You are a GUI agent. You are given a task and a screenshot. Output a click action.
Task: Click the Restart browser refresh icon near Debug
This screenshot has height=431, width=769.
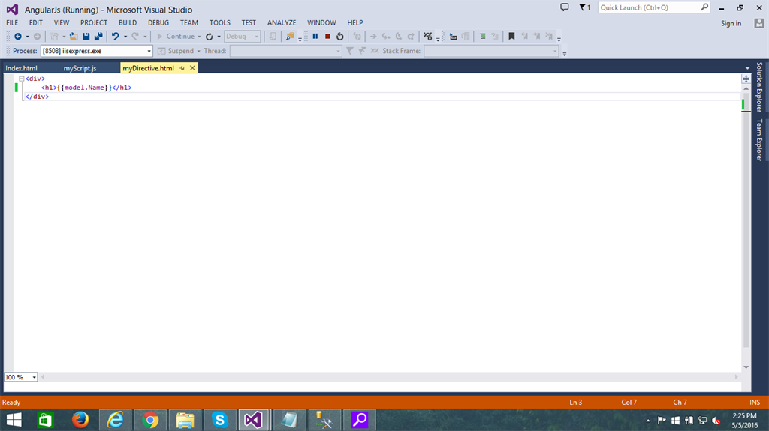210,37
